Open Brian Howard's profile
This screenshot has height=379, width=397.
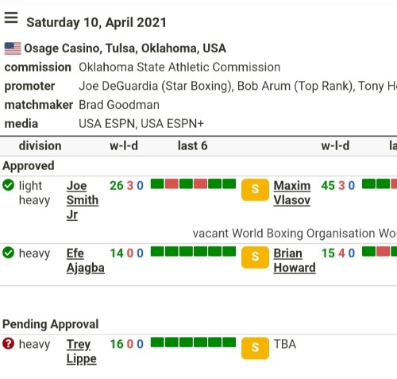[295, 261]
